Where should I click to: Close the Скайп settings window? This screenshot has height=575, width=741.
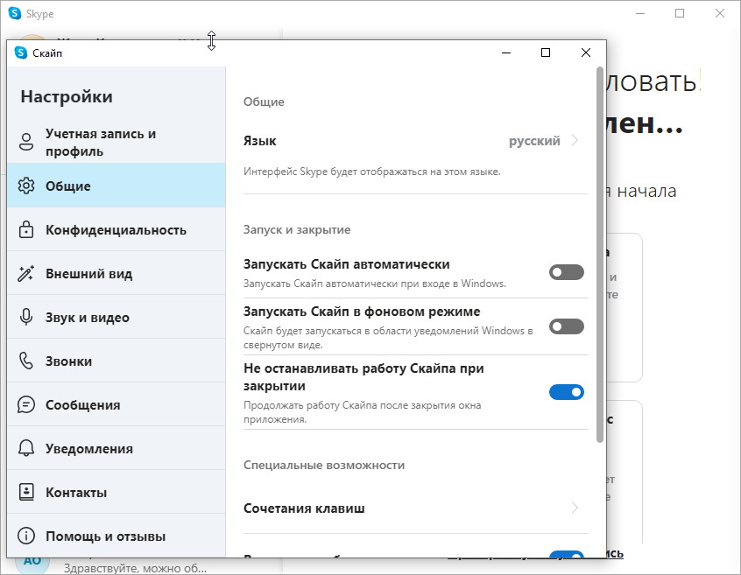coord(585,53)
